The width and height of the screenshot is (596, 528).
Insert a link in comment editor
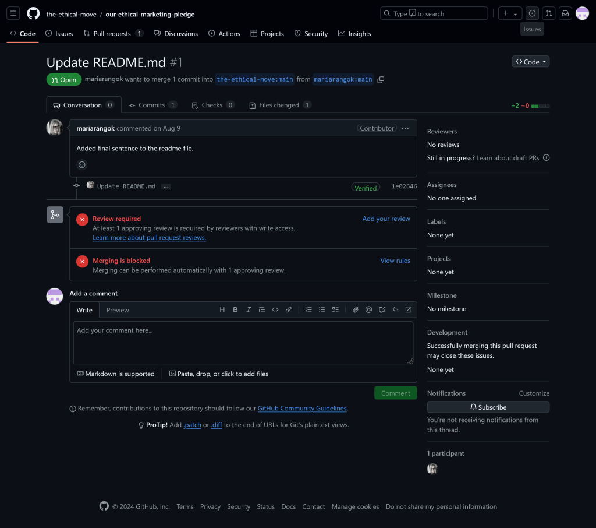[288, 310]
